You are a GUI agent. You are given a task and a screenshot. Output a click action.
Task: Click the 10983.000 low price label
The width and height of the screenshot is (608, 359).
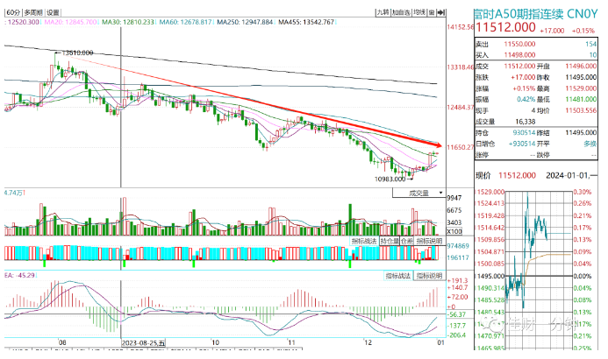[390, 179]
